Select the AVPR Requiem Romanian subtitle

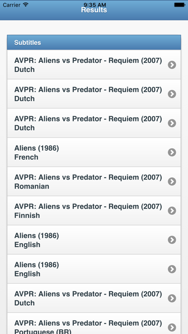point(94,181)
